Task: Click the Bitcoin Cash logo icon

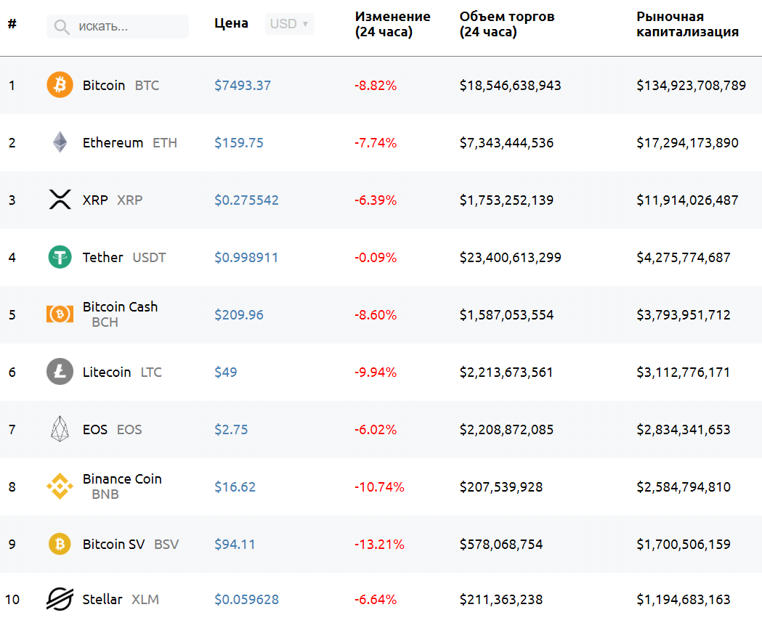Action: (x=60, y=314)
